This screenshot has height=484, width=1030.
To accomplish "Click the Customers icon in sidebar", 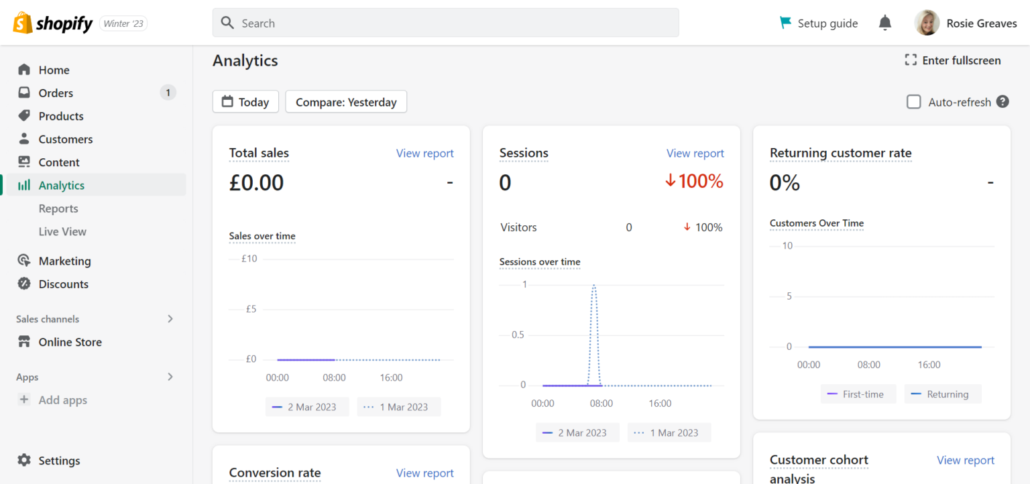I will (x=23, y=139).
